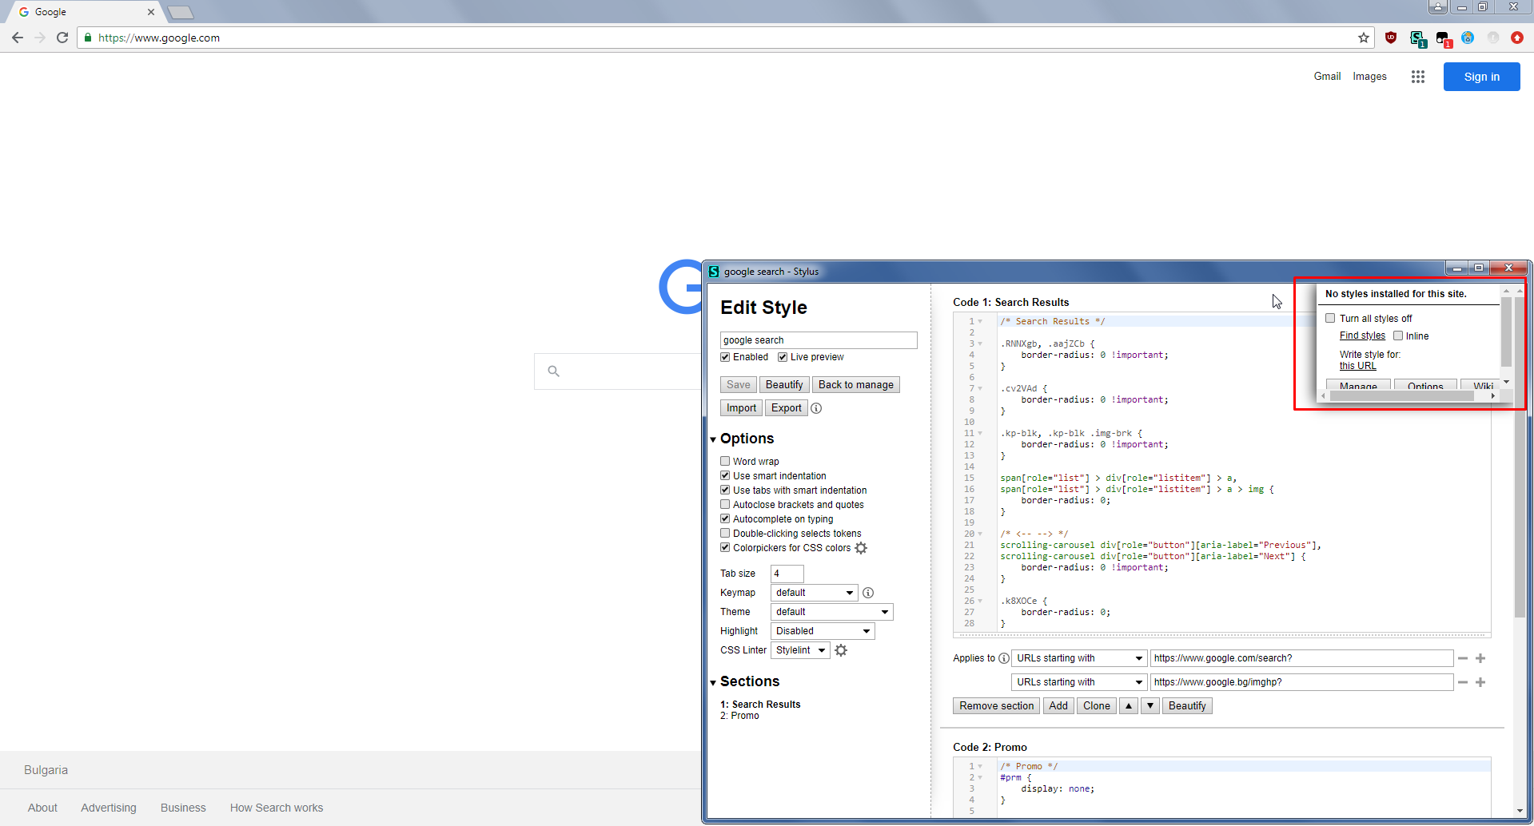Viewport: 1534px width, 826px height.
Task: Click the info icon next to Keymap
Action: tap(868, 593)
